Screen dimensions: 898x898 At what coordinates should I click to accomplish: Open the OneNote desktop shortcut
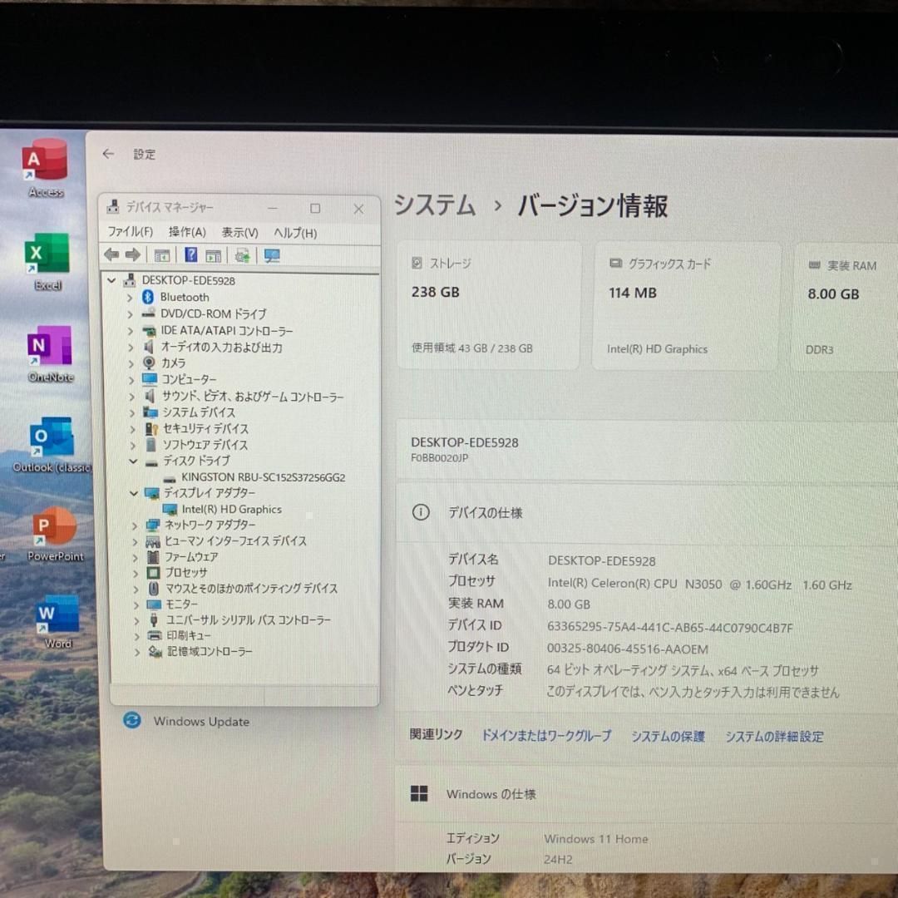click(x=50, y=353)
